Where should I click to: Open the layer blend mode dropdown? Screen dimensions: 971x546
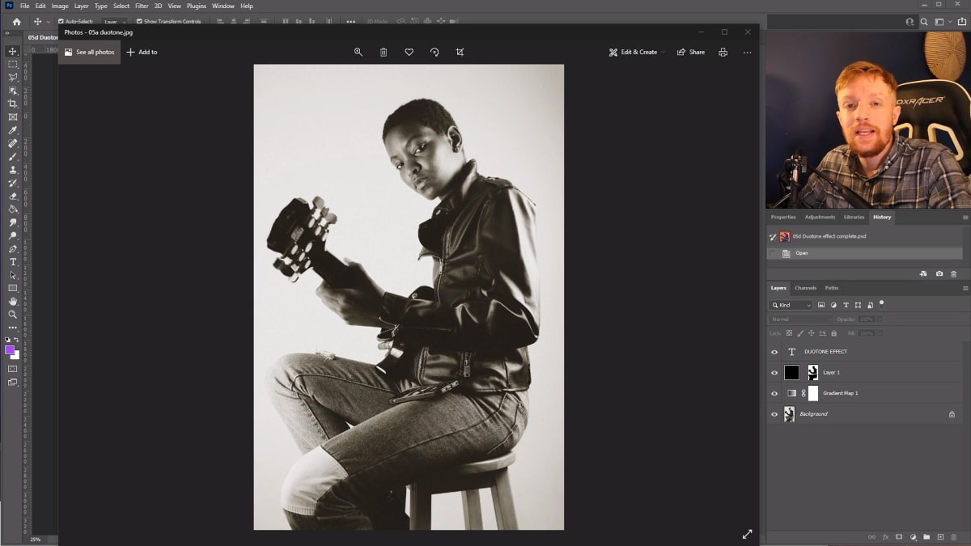tap(799, 319)
